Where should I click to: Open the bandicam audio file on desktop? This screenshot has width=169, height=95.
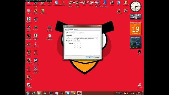(49, 37)
